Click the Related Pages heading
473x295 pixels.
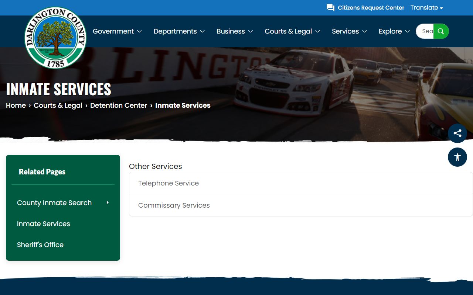(42, 172)
